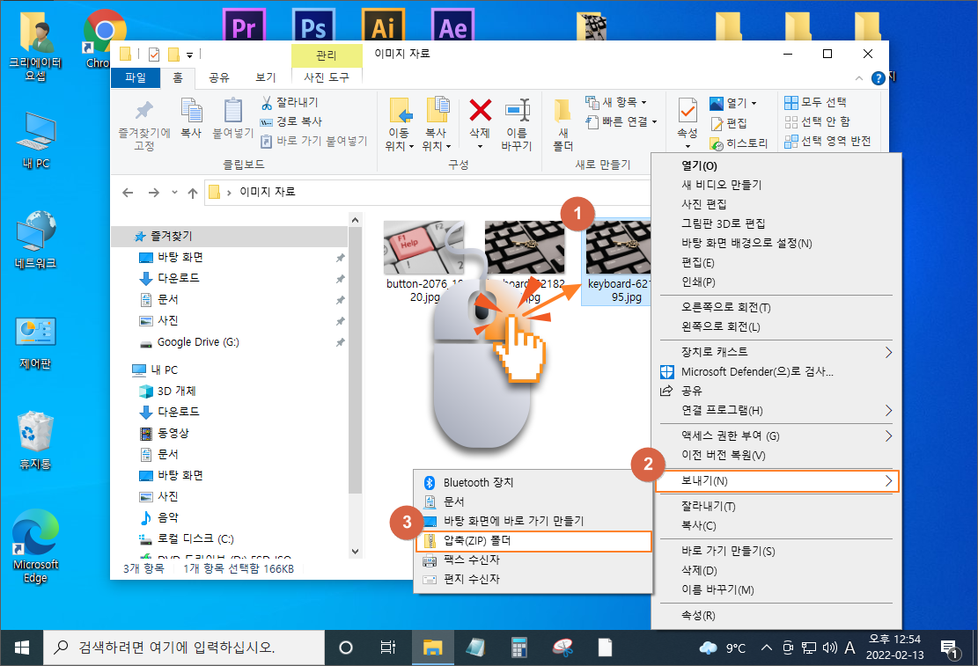Viewport: 978px width, 666px height.
Task: Click Edit (편집) in the ribbon open group
Action: pyautogui.click(x=729, y=123)
